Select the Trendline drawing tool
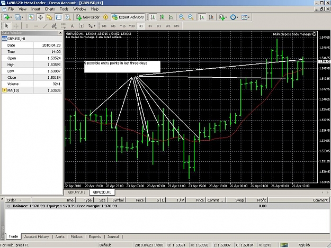The image size is (331, 248). (45, 26)
